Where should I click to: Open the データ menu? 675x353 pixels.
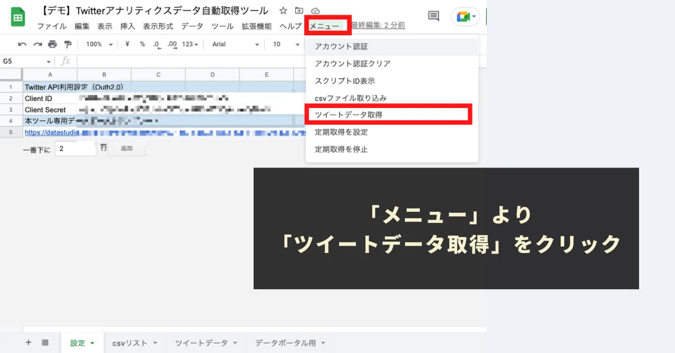point(192,26)
